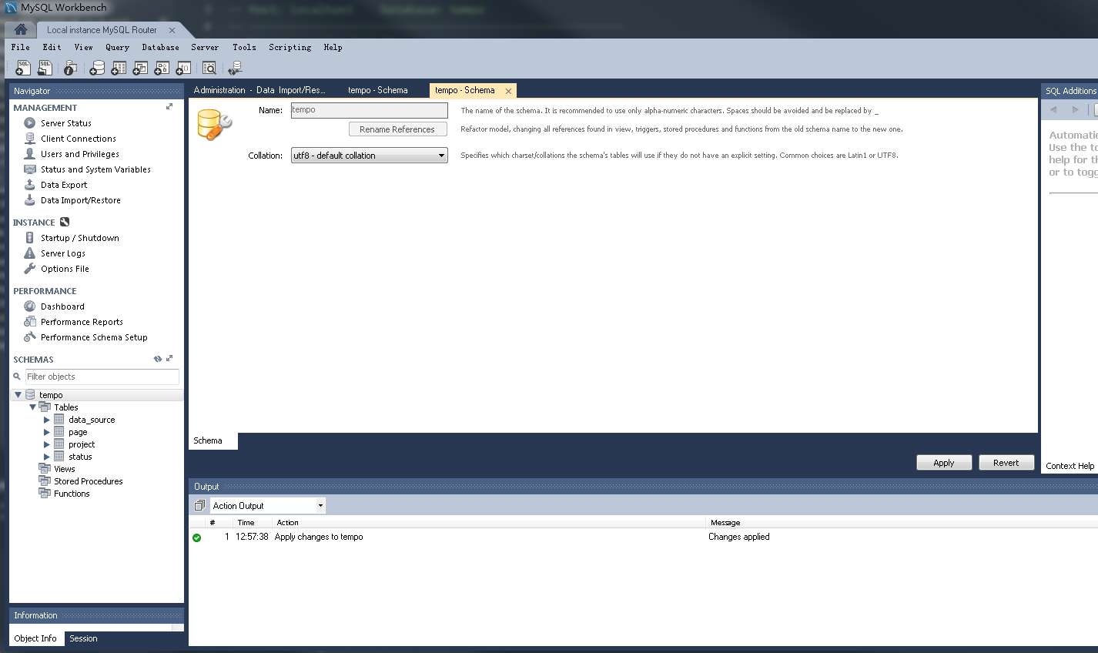Click the Apply button

(x=943, y=463)
